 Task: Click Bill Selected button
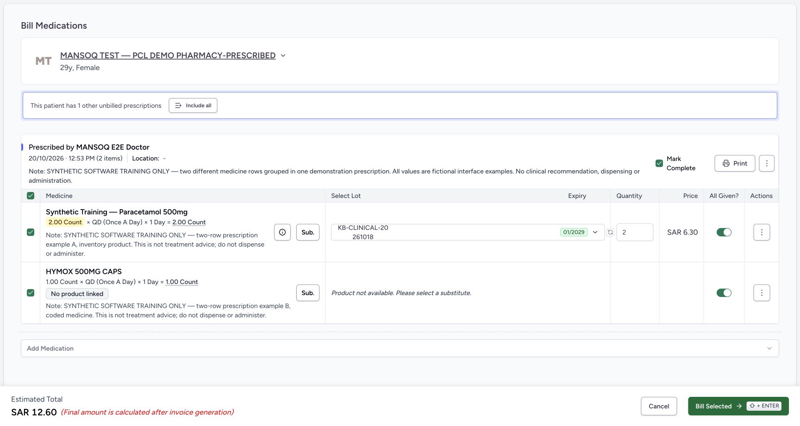[x=738, y=406]
